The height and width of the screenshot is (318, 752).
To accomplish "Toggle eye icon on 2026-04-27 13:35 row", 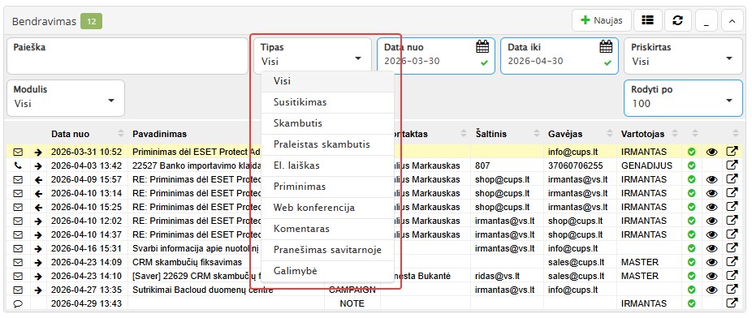I will tap(711, 290).
